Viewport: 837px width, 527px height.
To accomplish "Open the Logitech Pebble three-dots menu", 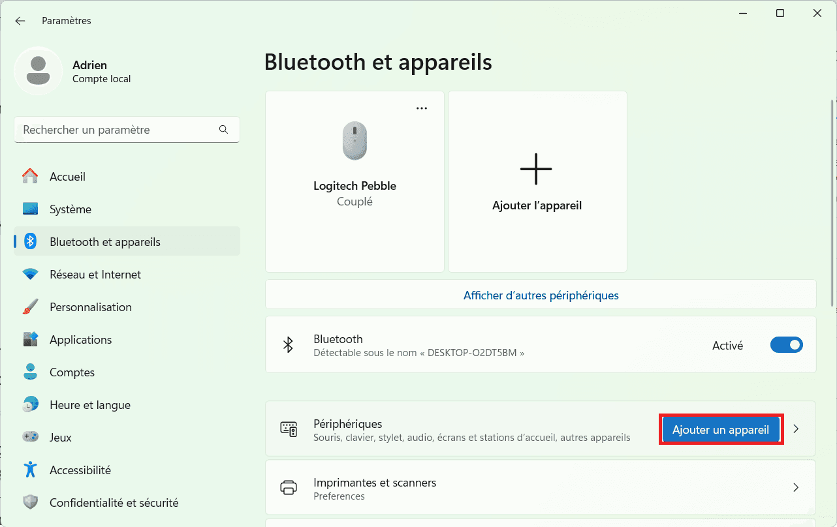I will click(422, 108).
